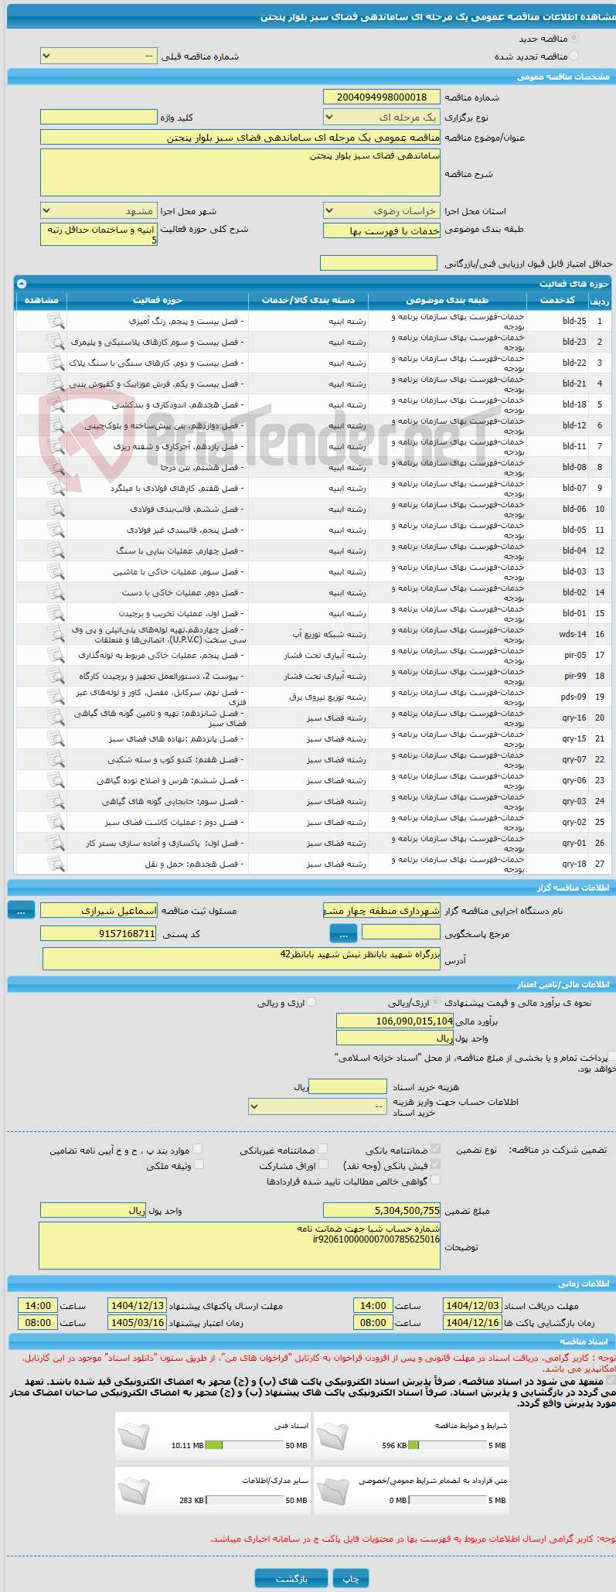Image resolution: width=616 pixels, height=1592 pixels.
Task: Open view icon for row bld-21
Action: [x=56, y=384]
